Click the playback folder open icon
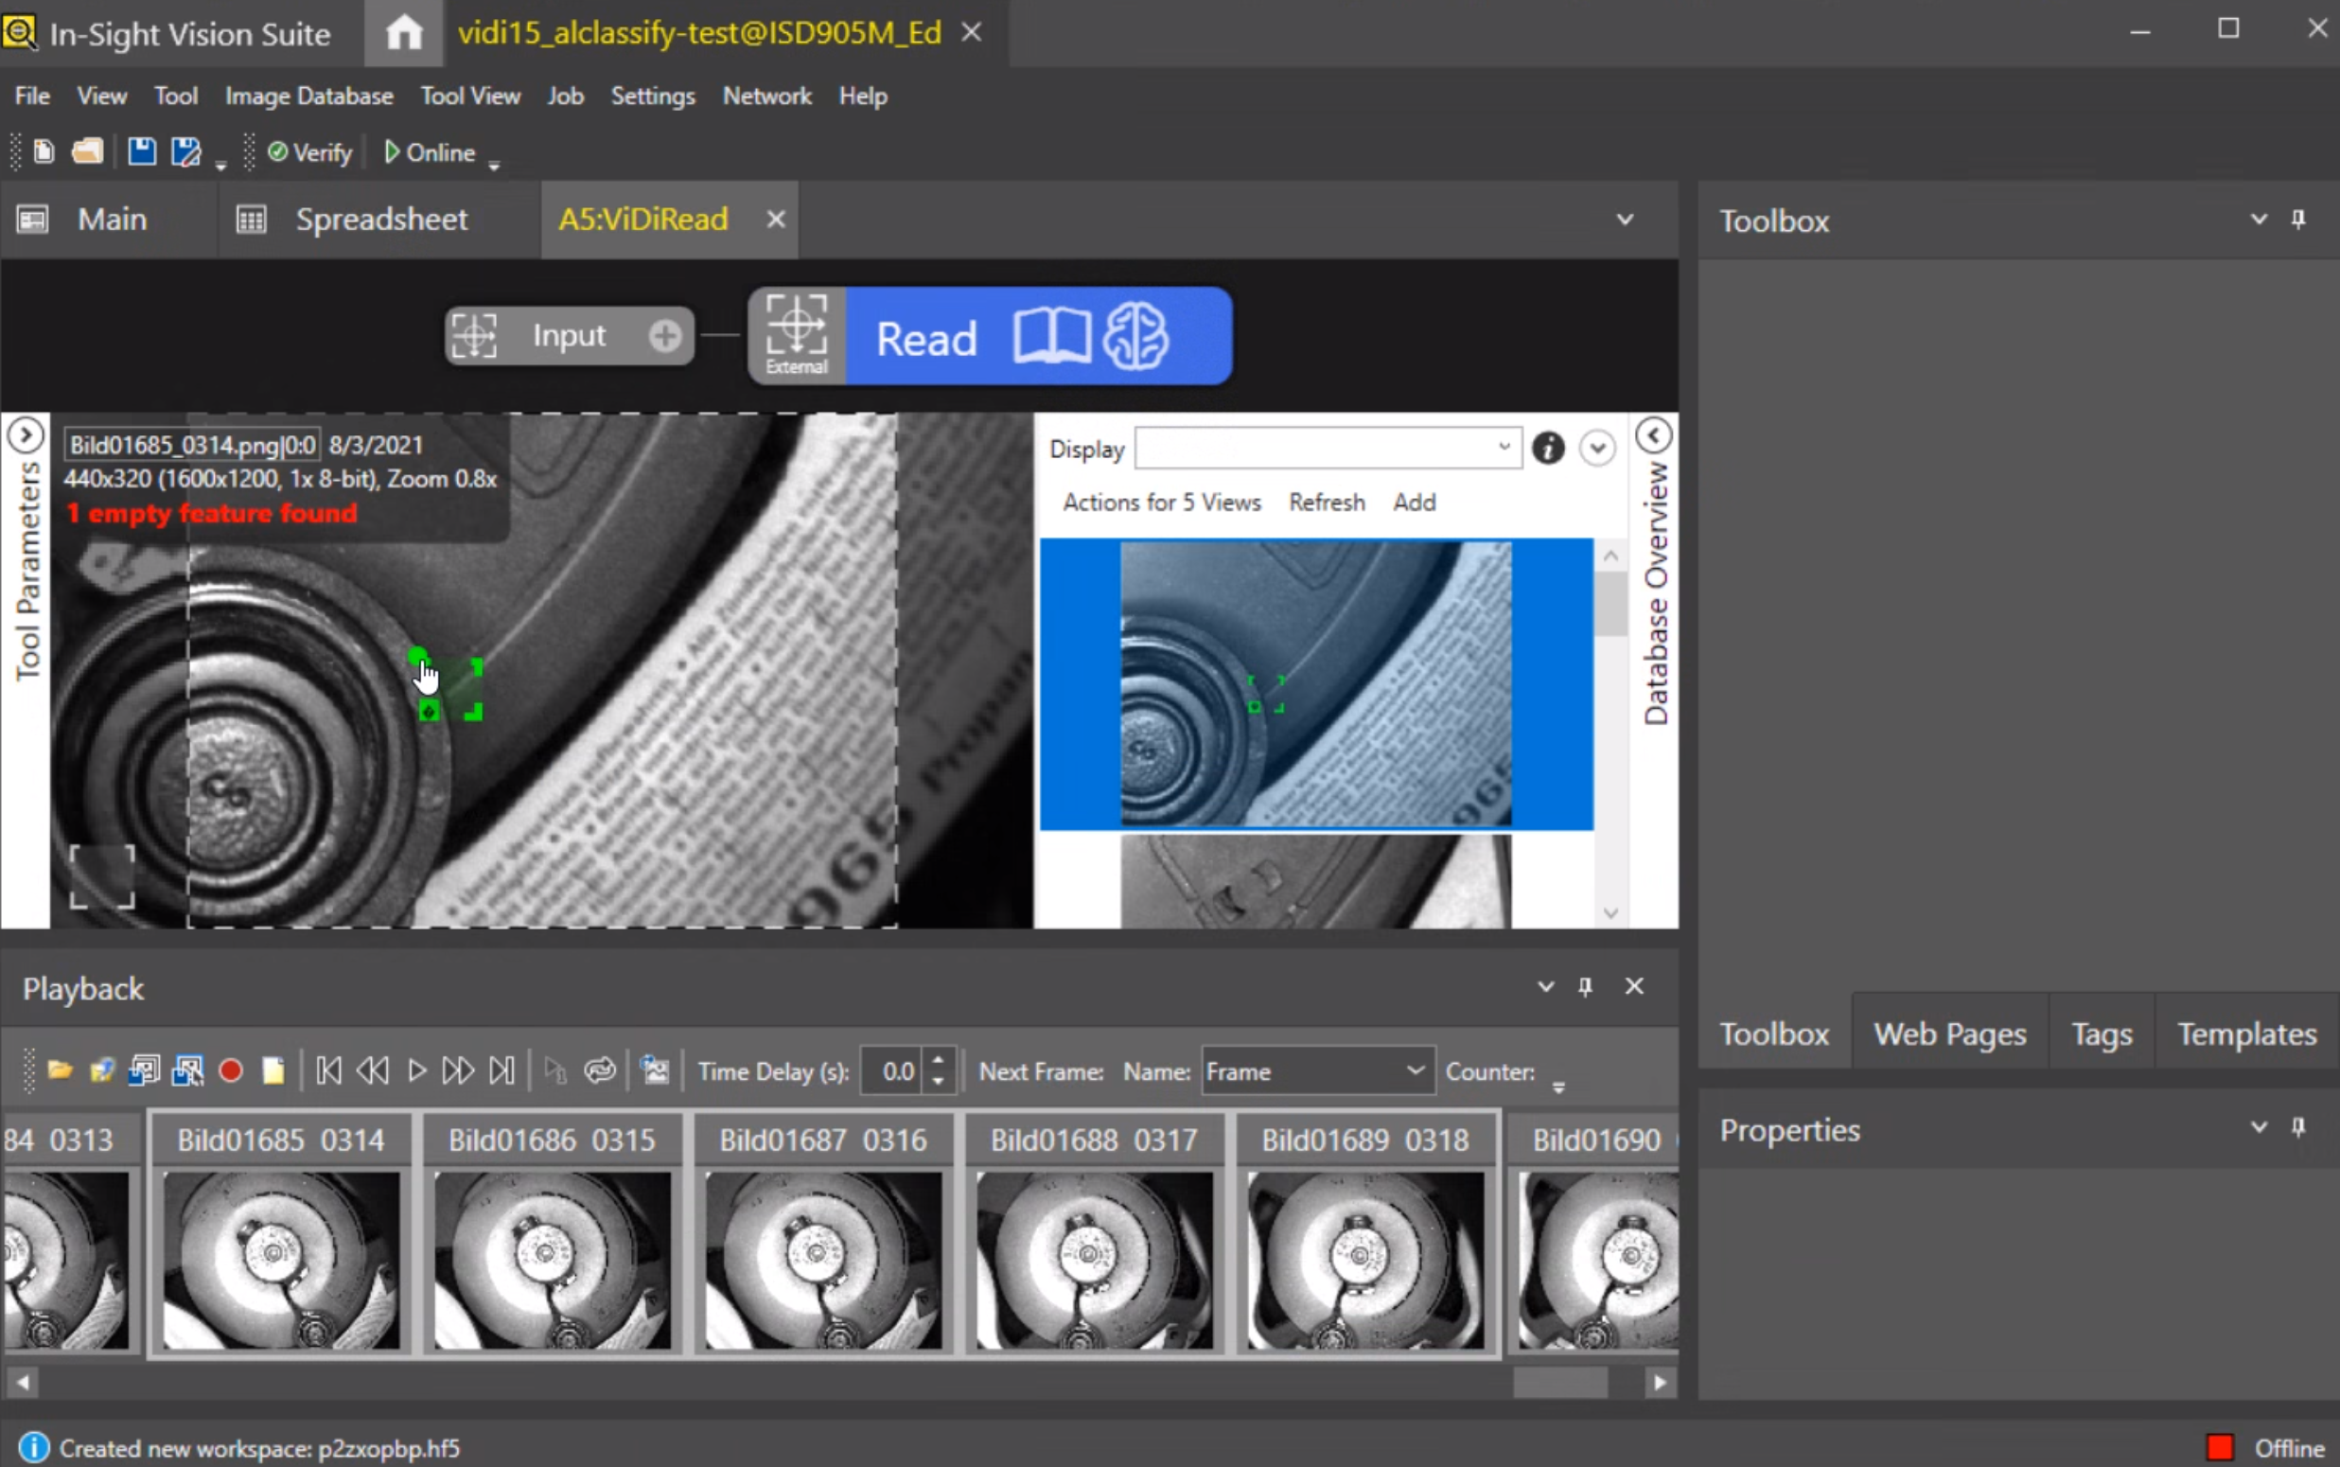Image resolution: width=2340 pixels, height=1467 pixels. [61, 1071]
